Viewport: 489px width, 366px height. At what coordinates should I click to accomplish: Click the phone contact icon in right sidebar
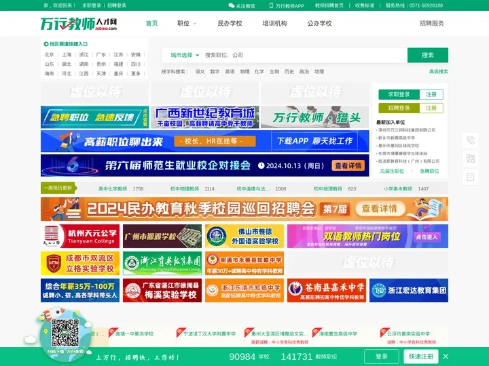coord(470,140)
